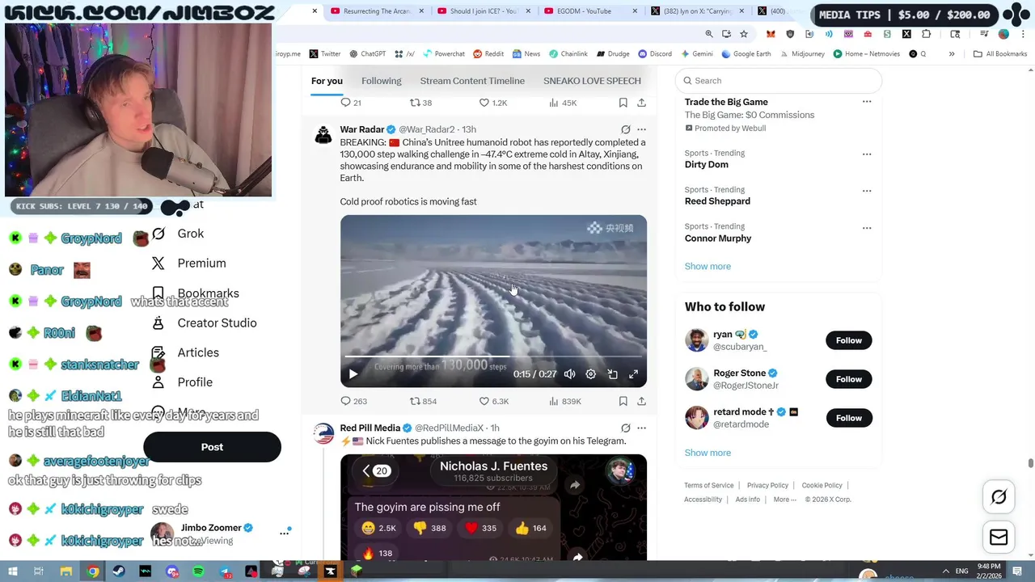Switch to For you tab
This screenshot has height=582, width=1035.
(x=327, y=81)
